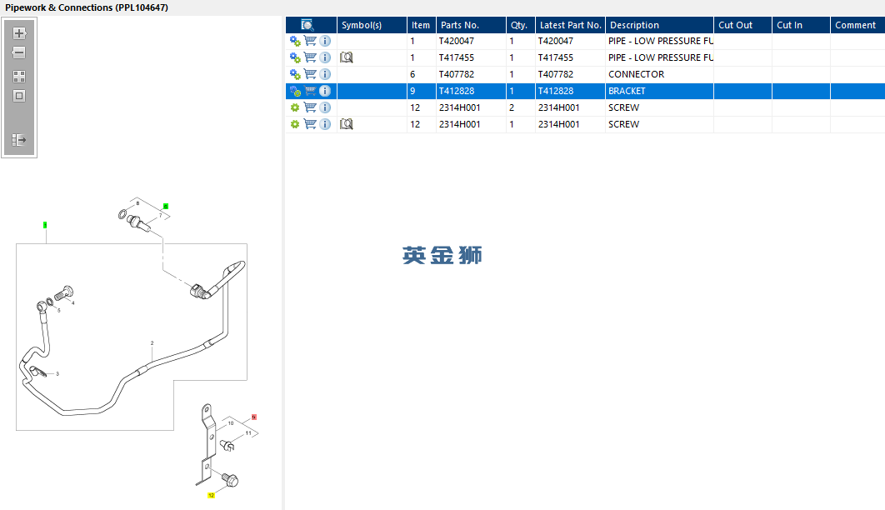Screen dimensions: 885x510
Task: Click the CONNECTOR description cell
Action: (x=659, y=74)
